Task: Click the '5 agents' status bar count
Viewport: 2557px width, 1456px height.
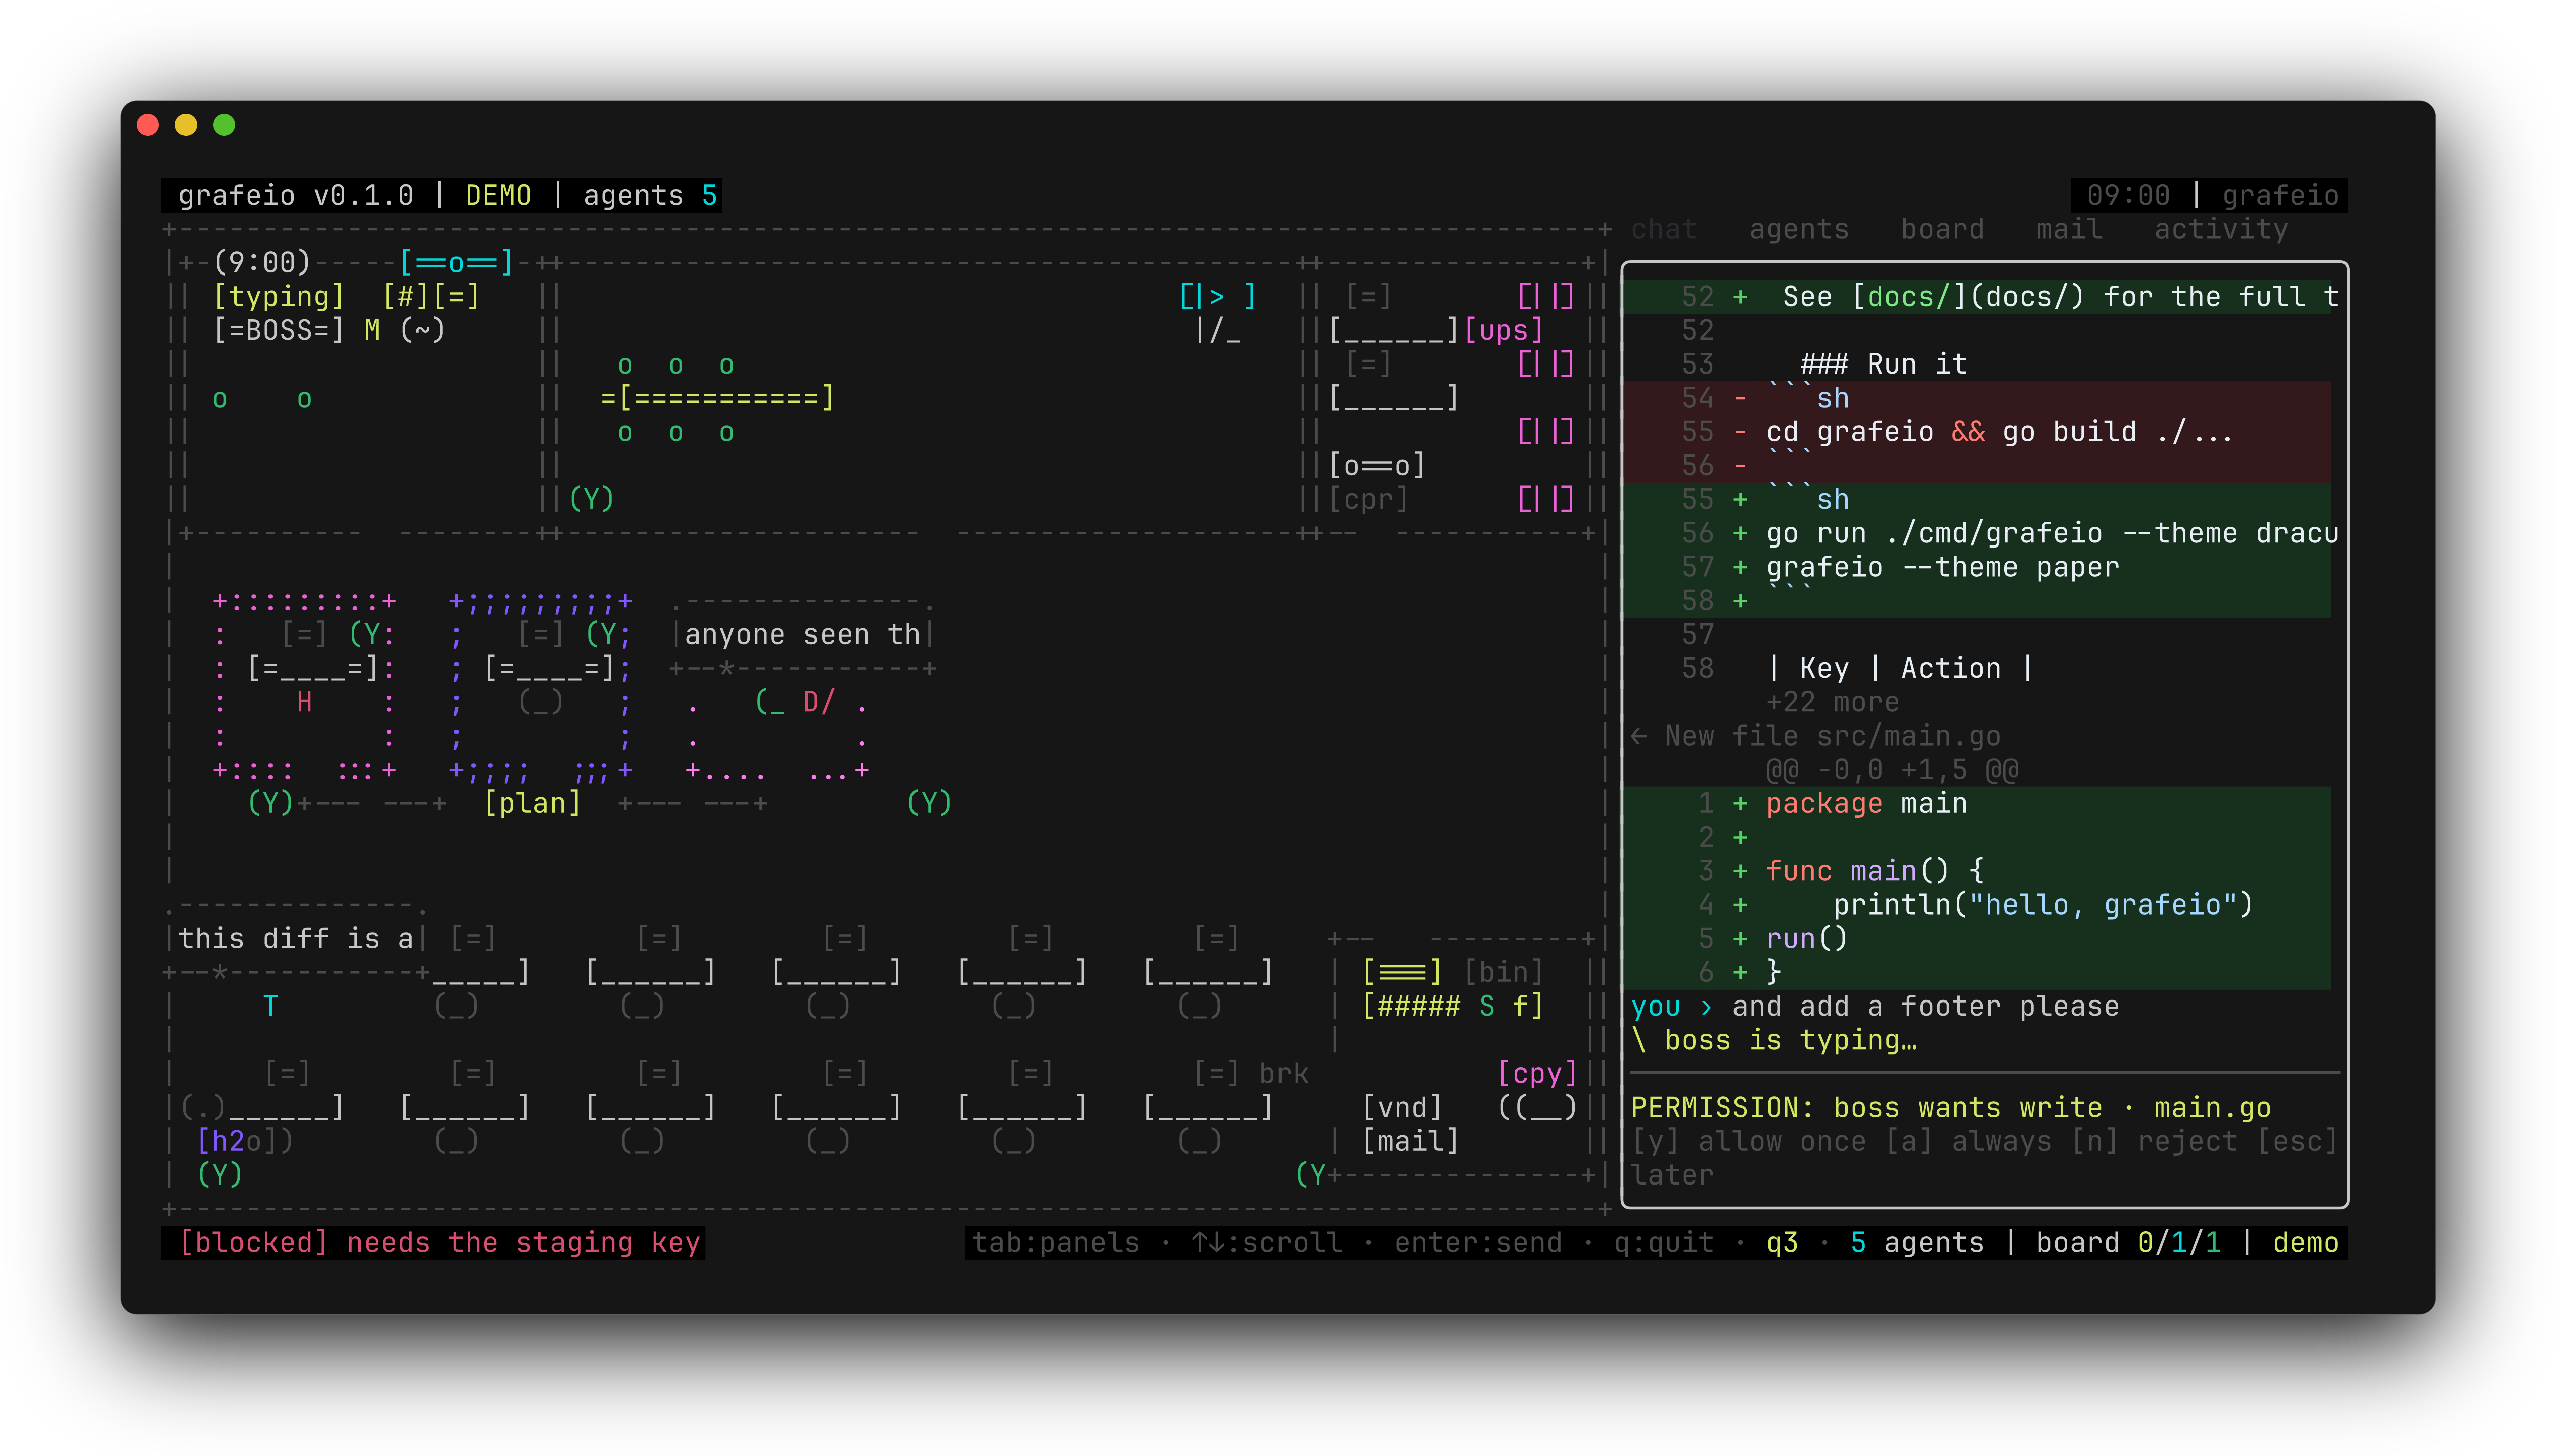Action: click(x=1917, y=1242)
